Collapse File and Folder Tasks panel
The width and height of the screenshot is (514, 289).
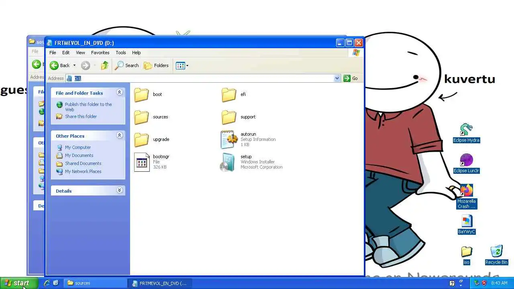tap(119, 92)
